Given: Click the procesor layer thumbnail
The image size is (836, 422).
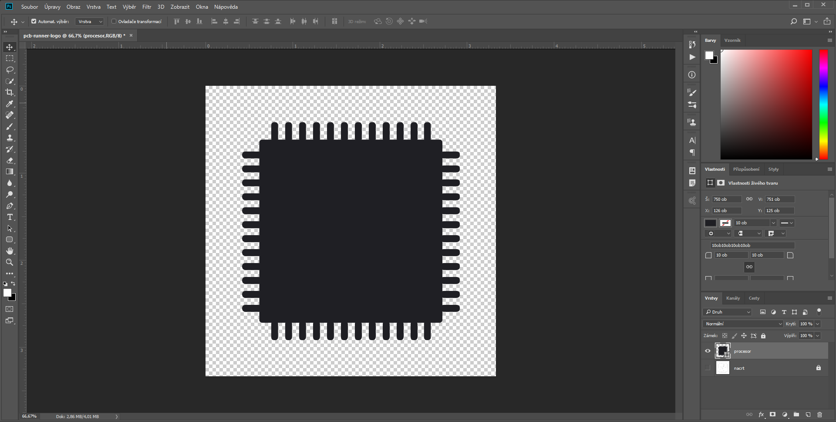Looking at the screenshot, I should pos(723,351).
